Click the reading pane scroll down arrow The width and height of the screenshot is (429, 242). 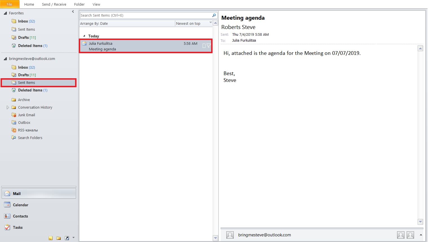(420, 222)
